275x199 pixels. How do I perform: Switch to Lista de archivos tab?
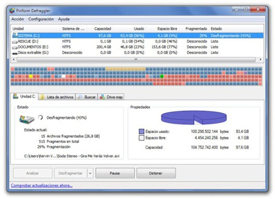(x=57, y=97)
